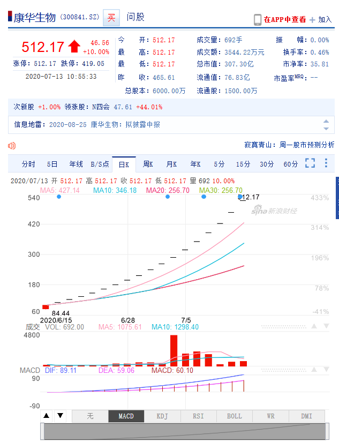This screenshot has height=442, width=339.
Task: Click the first blue dot marker on chart
Action: (x=58, y=197)
